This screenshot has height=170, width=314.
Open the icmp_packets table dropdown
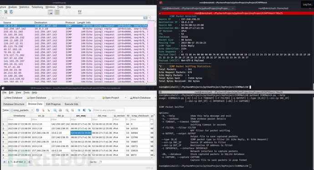[x=22, y=110]
